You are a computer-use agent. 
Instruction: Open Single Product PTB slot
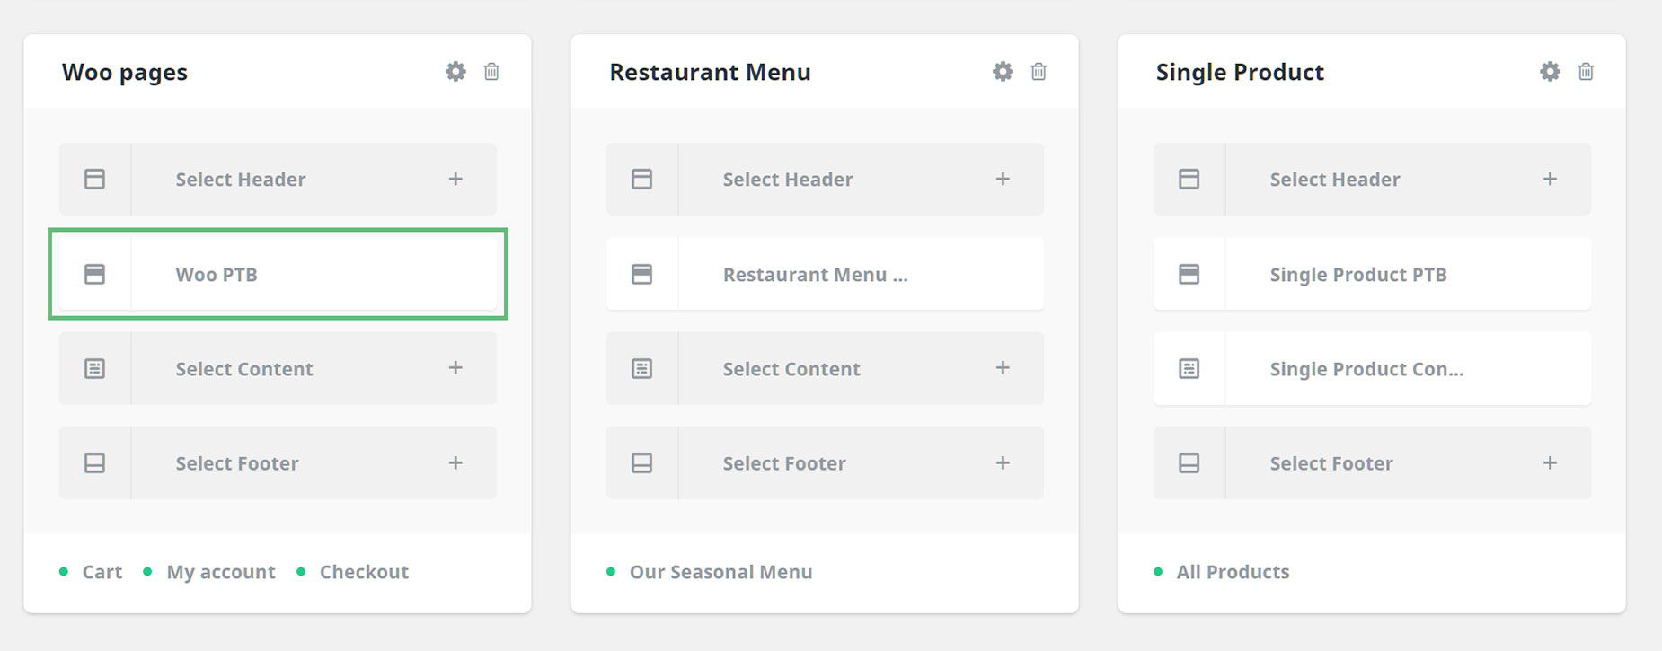(x=1372, y=274)
